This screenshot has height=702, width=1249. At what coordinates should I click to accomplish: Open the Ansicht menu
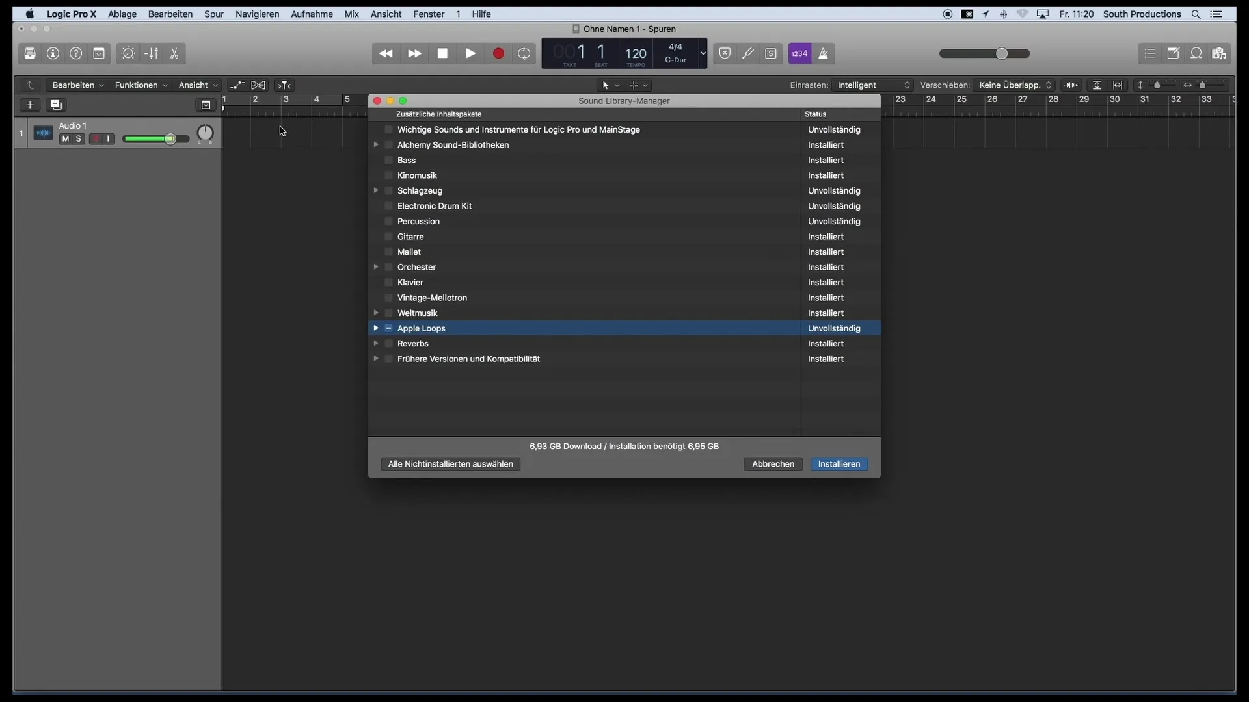[386, 14]
